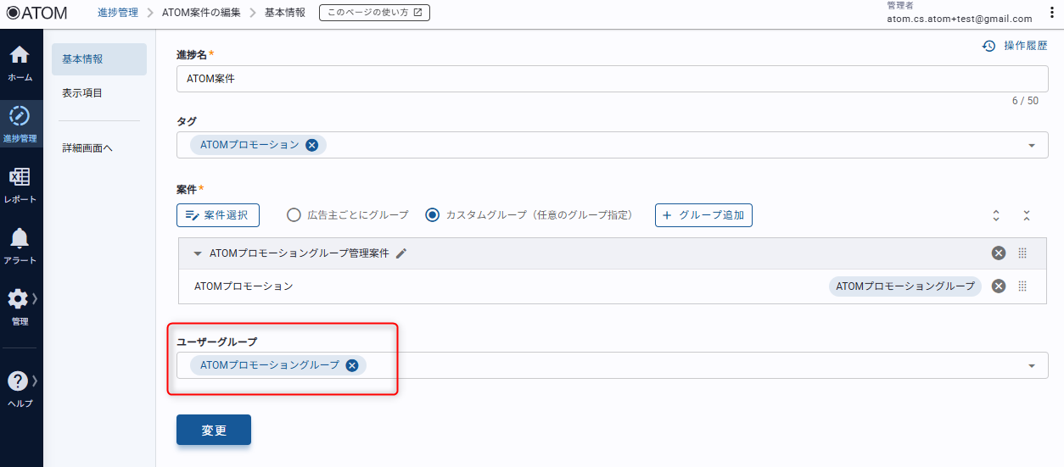Remove the ATOMプロモーション tag chip
Screen dimensions: 1064x467
coord(311,145)
